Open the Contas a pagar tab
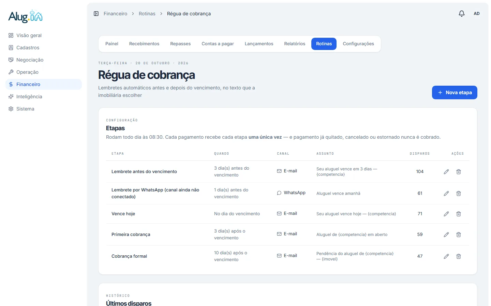Image resolution: width=491 pixels, height=306 pixels. click(x=218, y=44)
